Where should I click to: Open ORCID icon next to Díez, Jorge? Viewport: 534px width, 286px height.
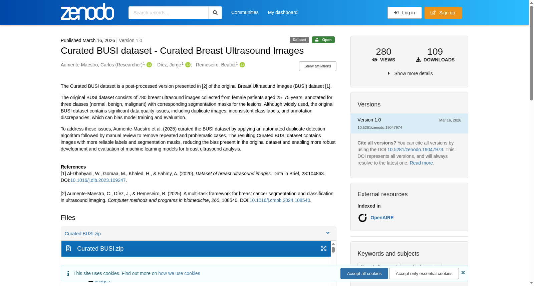[x=188, y=65]
